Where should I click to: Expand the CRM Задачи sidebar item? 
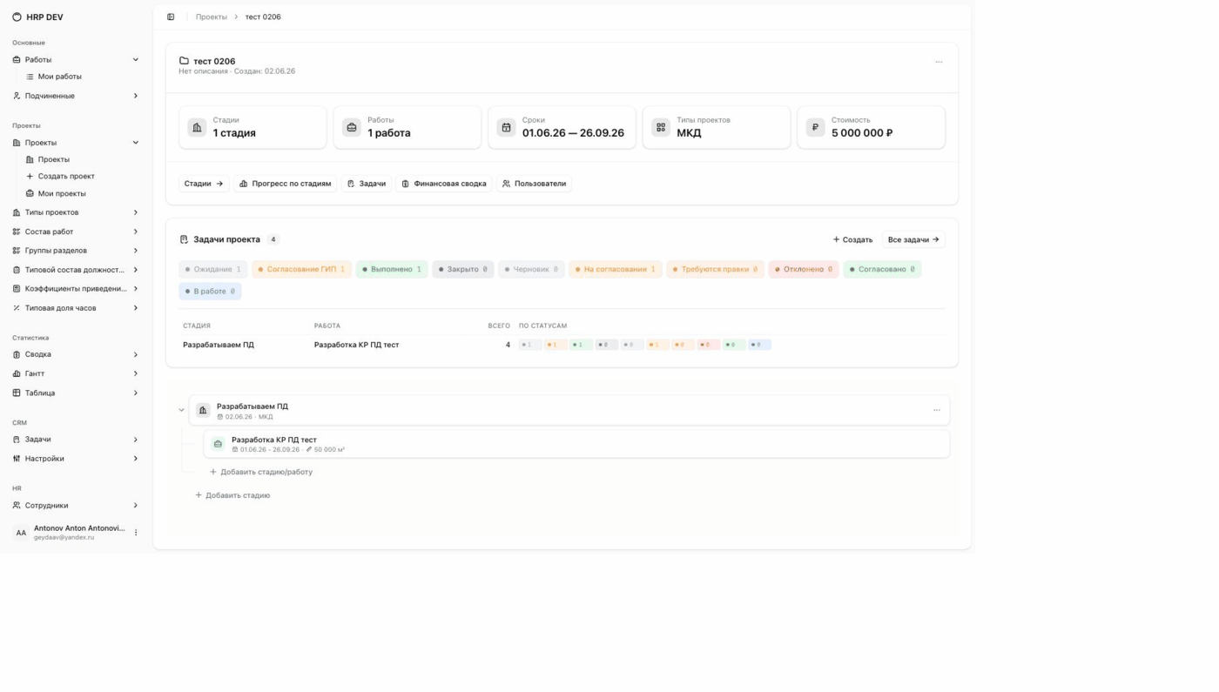(136, 440)
